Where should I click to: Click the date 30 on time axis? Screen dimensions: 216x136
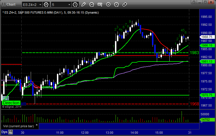point(22,133)
